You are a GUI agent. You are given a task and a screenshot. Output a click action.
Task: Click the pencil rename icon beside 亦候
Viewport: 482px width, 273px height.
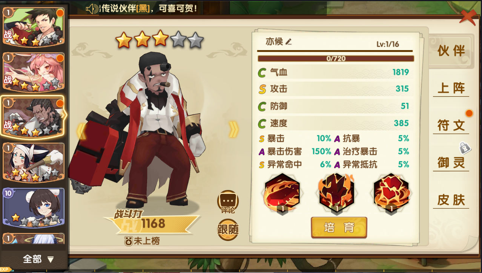tap(289, 42)
